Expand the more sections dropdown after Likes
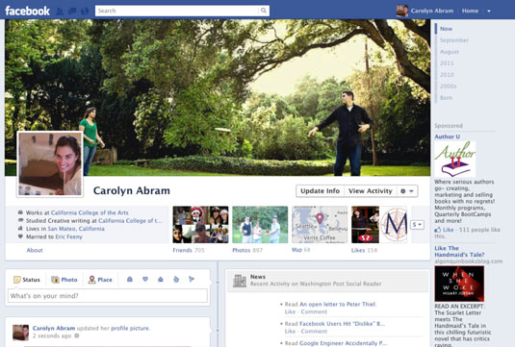This screenshot has height=347, width=515. click(x=417, y=225)
